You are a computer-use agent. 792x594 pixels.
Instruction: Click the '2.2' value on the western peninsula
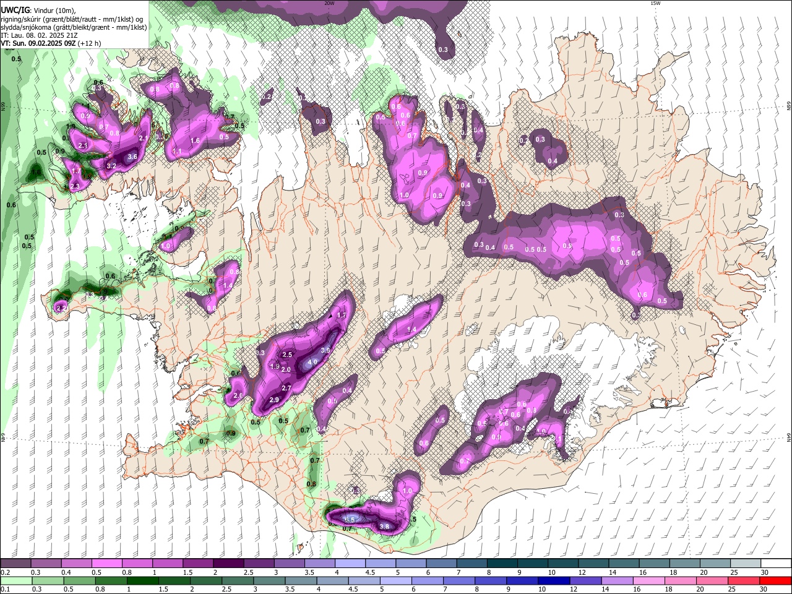(61, 308)
